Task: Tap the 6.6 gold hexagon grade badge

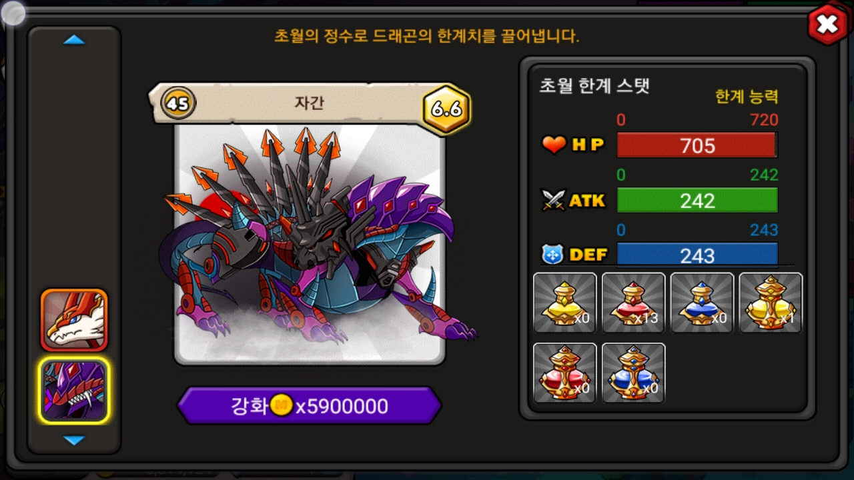Action: click(x=447, y=109)
